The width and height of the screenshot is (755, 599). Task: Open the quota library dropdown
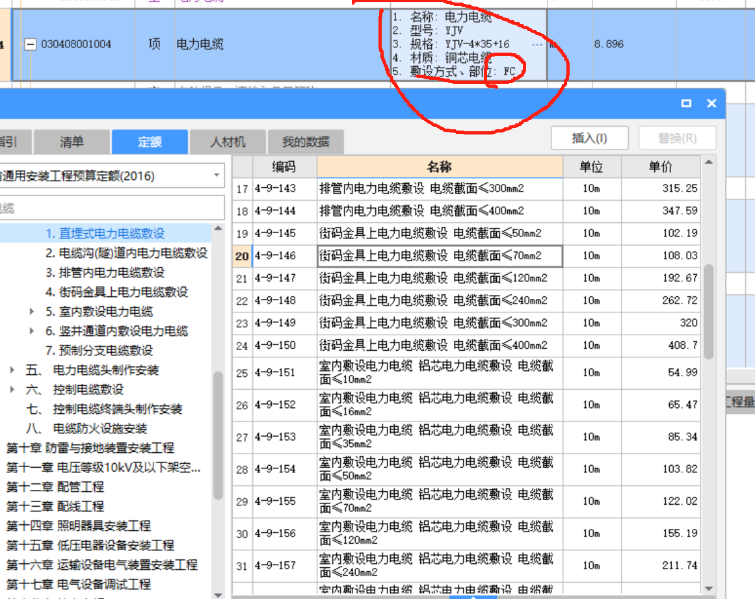pyautogui.click(x=217, y=175)
